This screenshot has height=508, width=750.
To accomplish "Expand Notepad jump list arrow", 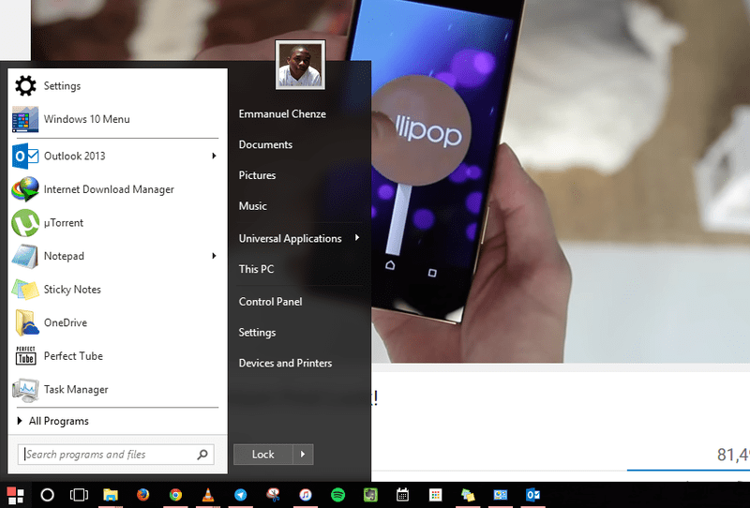I will (x=214, y=256).
